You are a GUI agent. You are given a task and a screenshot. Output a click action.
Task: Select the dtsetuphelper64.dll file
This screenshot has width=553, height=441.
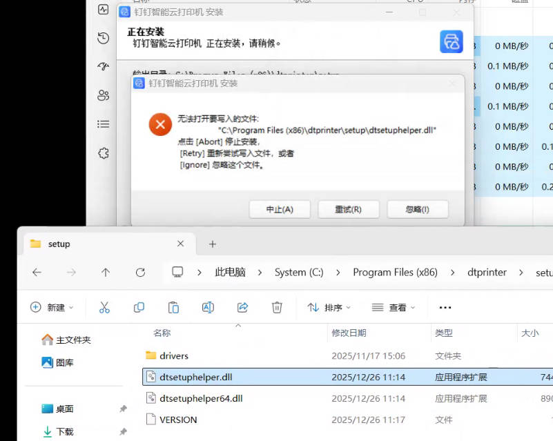(x=347, y=398)
